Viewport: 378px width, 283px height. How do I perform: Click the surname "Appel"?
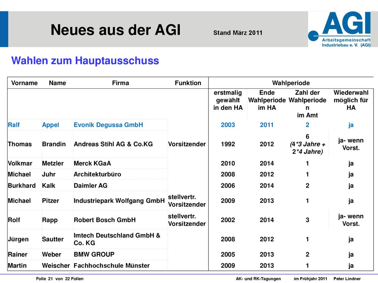click(51, 125)
